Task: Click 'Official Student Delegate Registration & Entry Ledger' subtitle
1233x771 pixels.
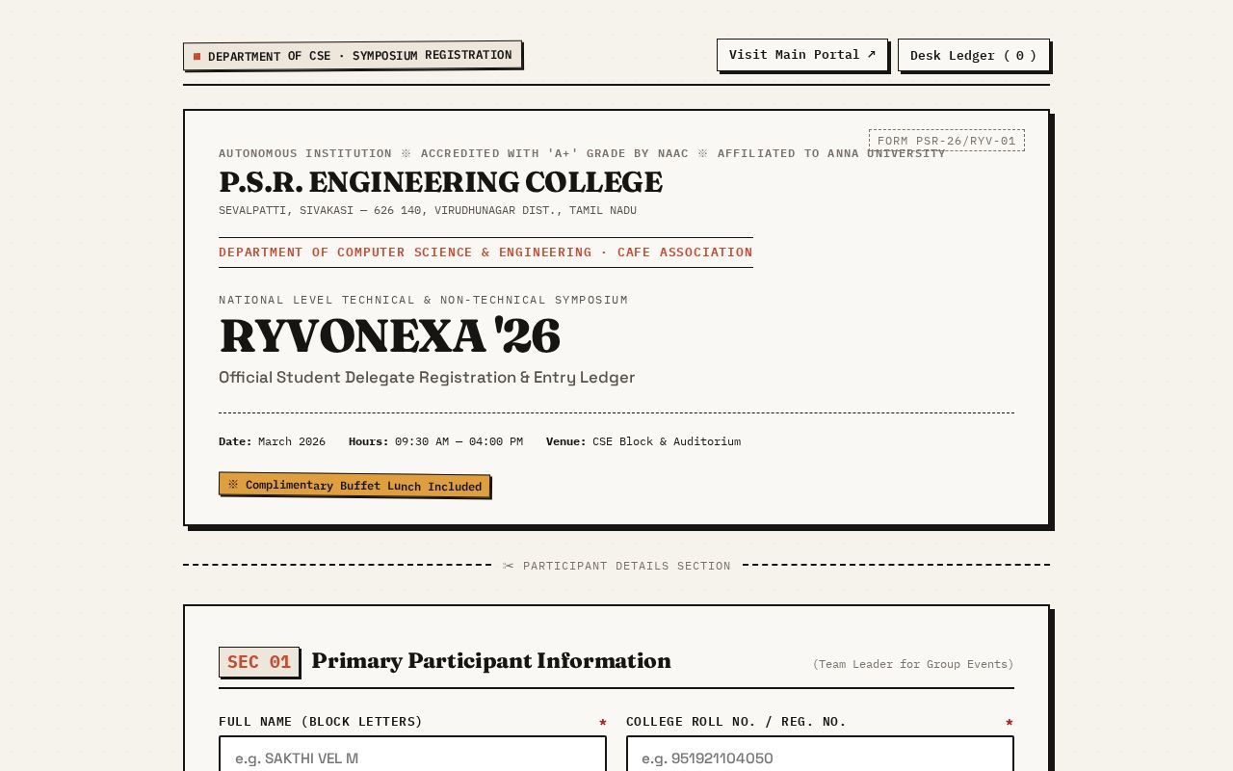Action: (427, 377)
